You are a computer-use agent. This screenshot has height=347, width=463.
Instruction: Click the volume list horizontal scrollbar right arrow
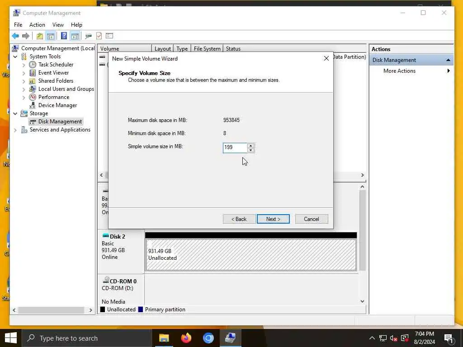coord(362,175)
